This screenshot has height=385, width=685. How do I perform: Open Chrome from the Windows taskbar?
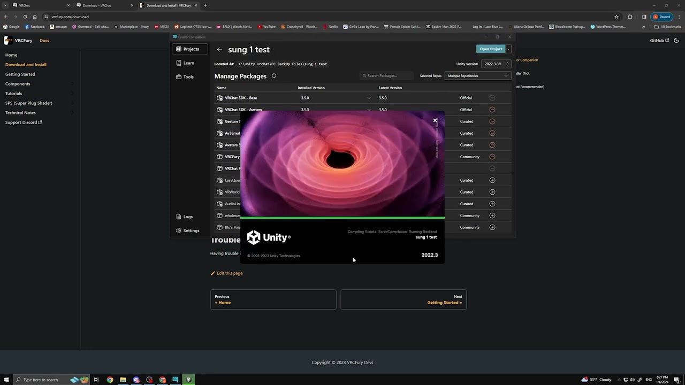pos(110,380)
